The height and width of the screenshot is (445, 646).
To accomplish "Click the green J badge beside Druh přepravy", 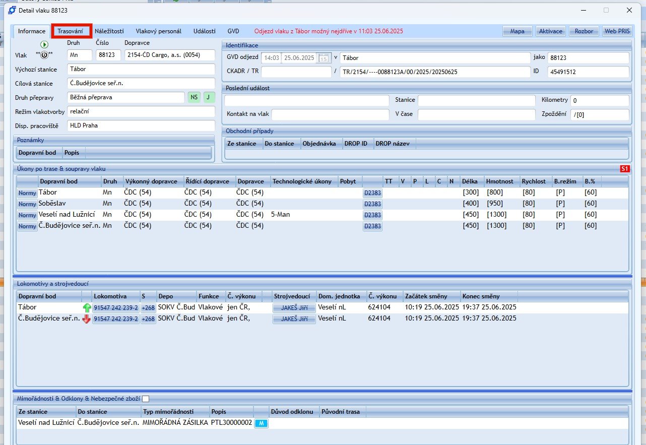I will pos(209,97).
